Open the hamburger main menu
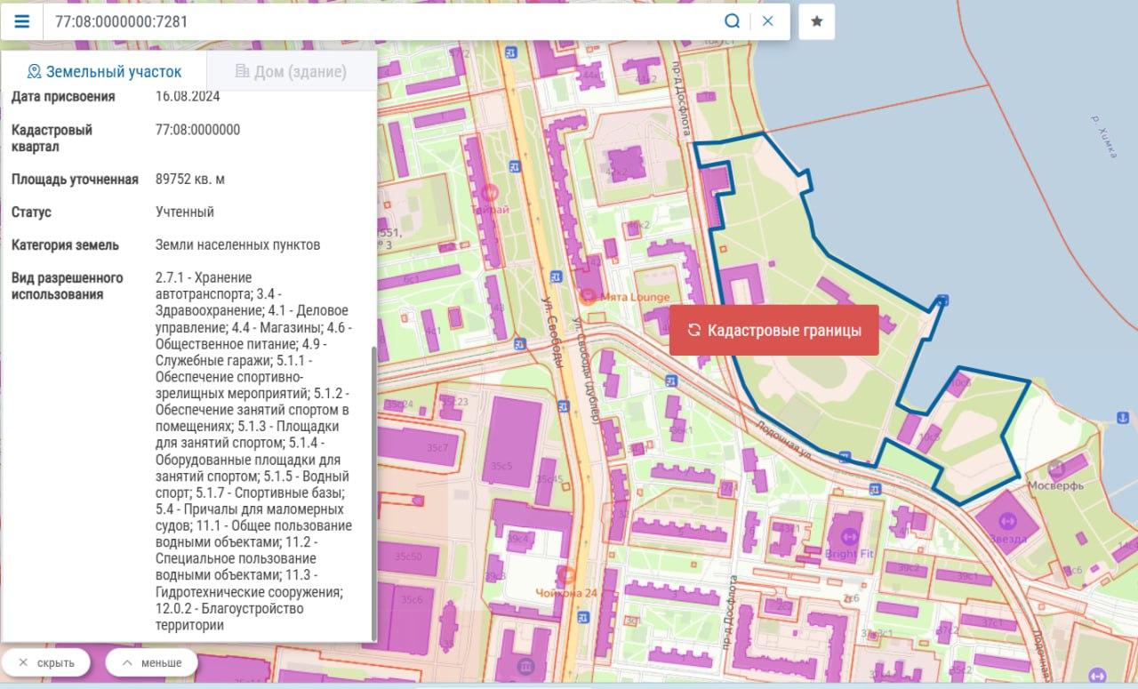This screenshot has height=689, width=1138. tap(21, 21)
